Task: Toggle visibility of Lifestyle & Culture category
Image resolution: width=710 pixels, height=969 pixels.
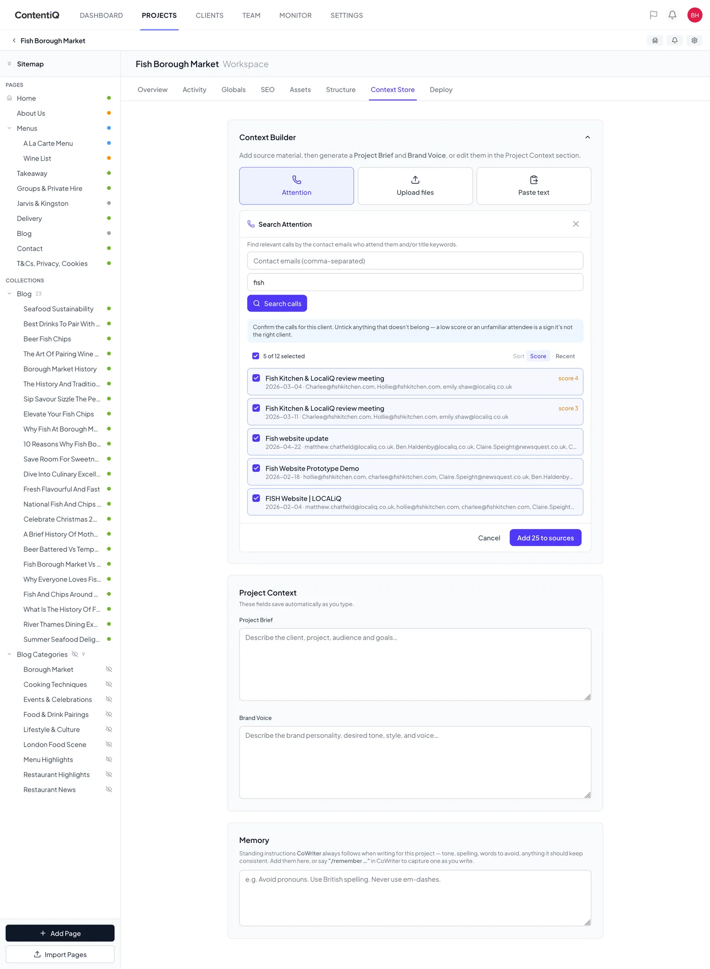Action: tap(109, 729)
